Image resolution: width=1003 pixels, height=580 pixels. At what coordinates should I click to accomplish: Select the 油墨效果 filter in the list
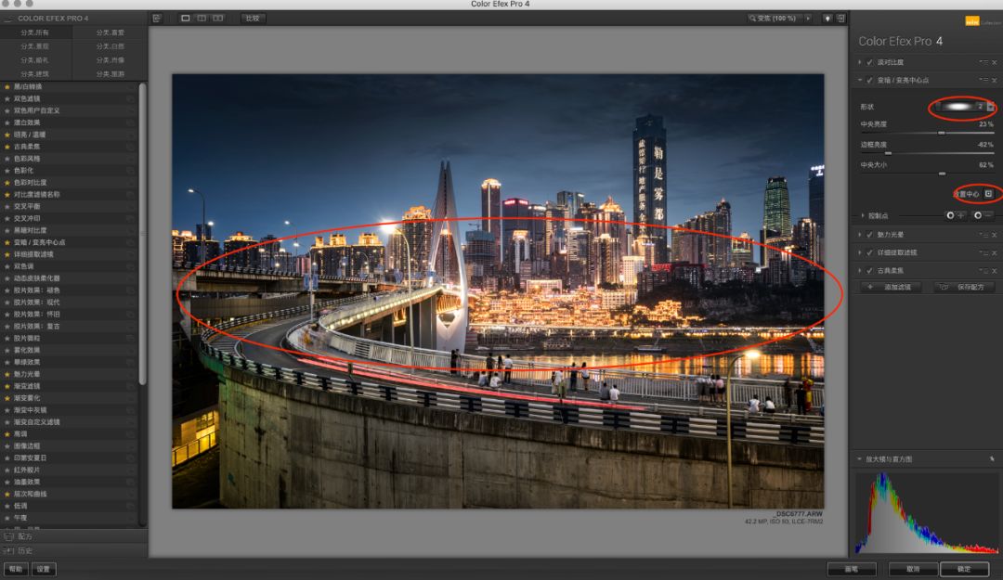tap(69, 483)
